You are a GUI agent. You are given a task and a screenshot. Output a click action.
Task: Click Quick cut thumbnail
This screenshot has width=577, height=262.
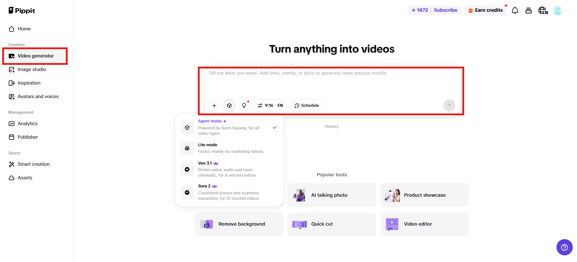[299, 224]
